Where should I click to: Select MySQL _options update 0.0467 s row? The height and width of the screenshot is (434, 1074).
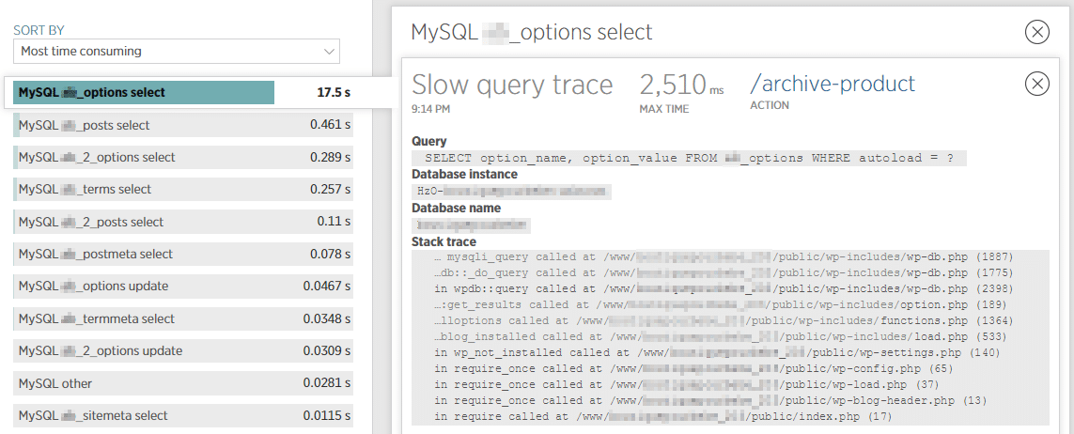(x=183, y=287)
